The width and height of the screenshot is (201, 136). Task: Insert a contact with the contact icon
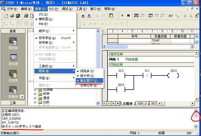click(x=110, y=24)
